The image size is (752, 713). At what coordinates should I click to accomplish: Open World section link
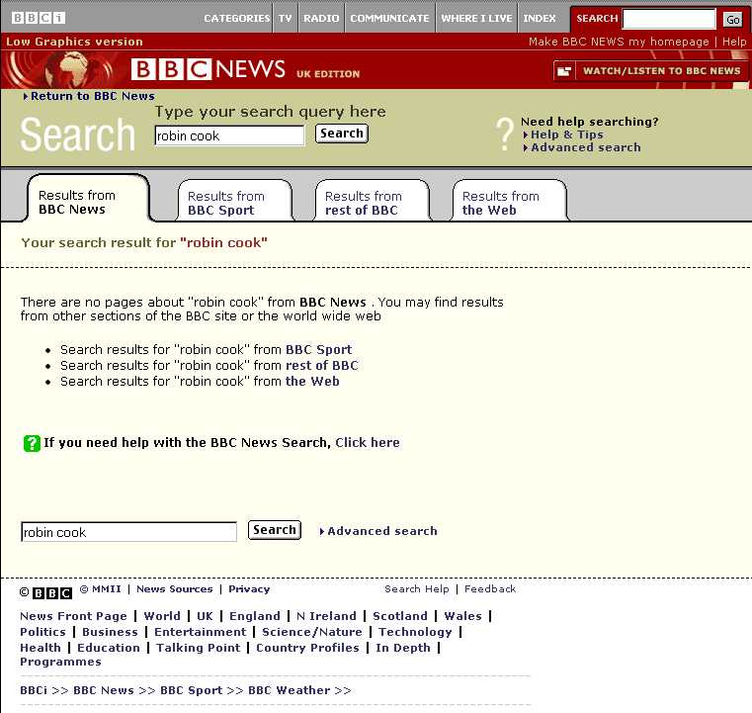click(x=162, y=616)
